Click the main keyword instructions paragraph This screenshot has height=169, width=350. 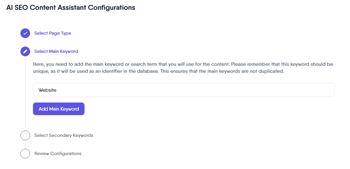[x=183, y=68]
